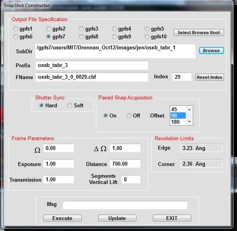Turn Paired Snap Acquisition Off
The width and height of the screenshot is (237, 231).
[x=129, y=116]
